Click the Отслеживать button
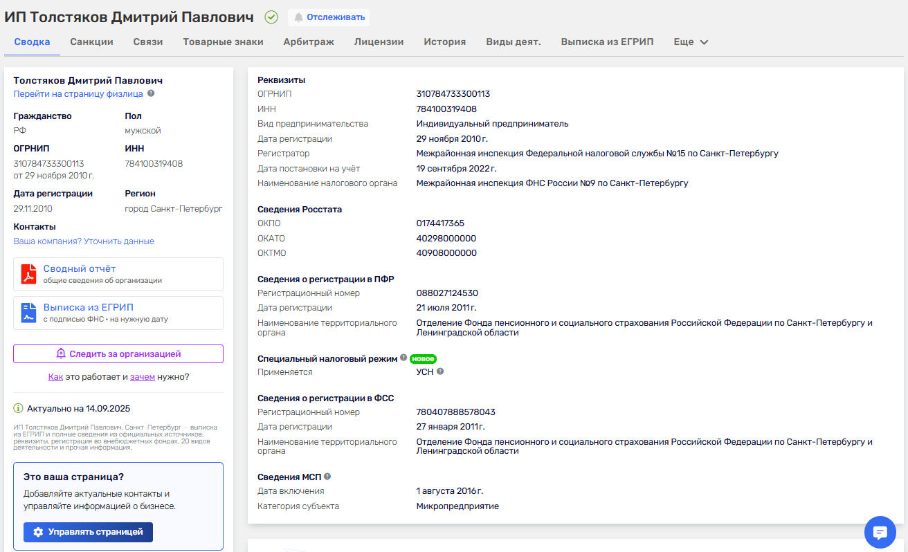This screenshot has height=552, width=908. pos(329,17)
